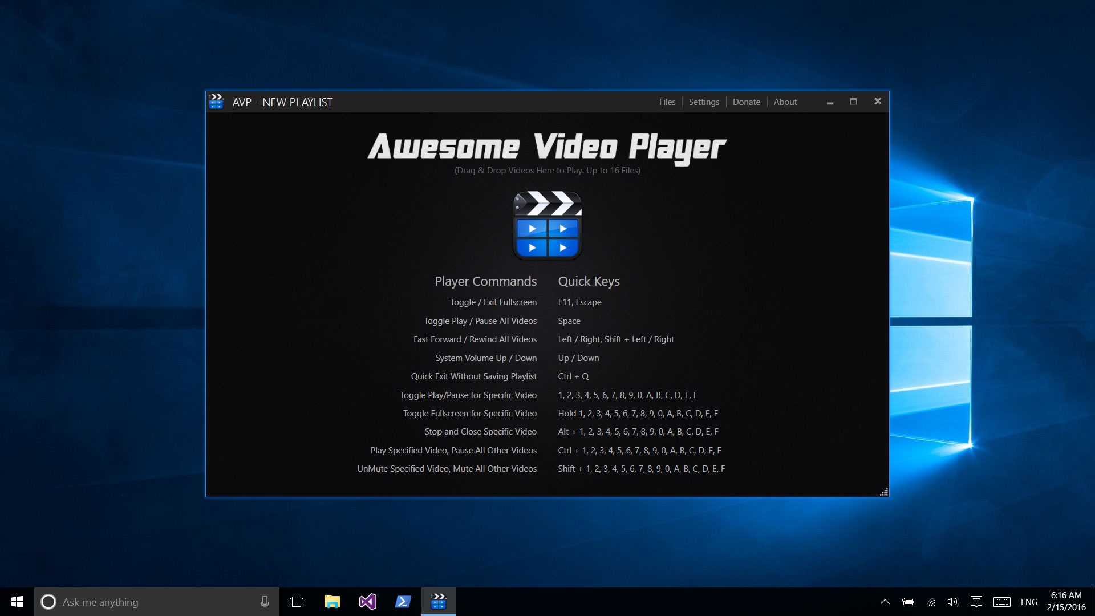Click the large clapperboard logo

click(x=547, y=225)
